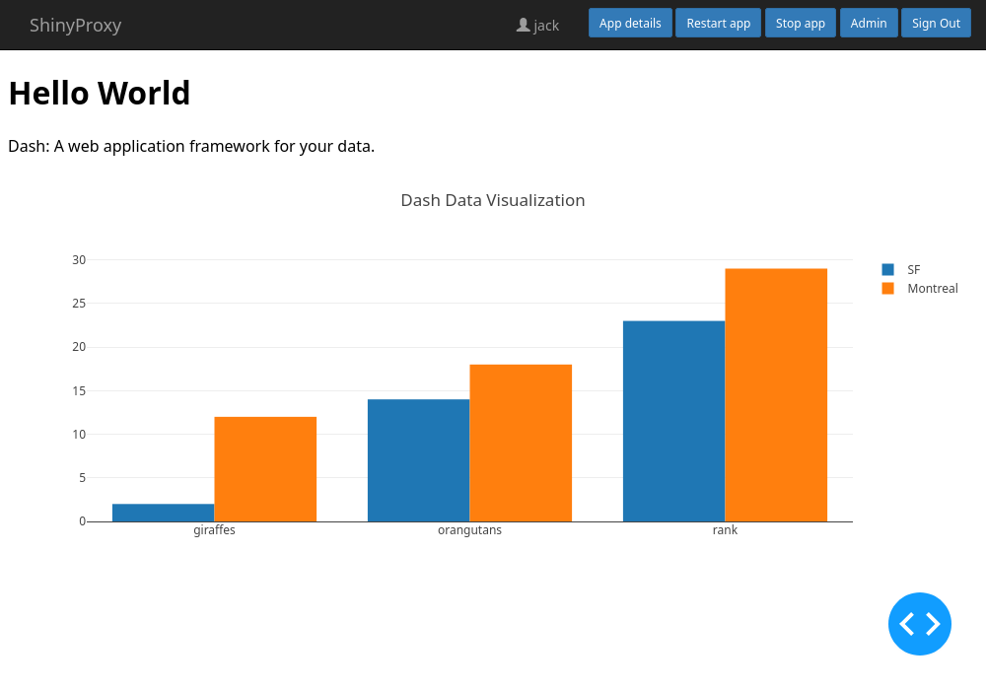Click the ShinyProxy brand link
Viewport: 986px width, 690px height.
pos(76,26)
